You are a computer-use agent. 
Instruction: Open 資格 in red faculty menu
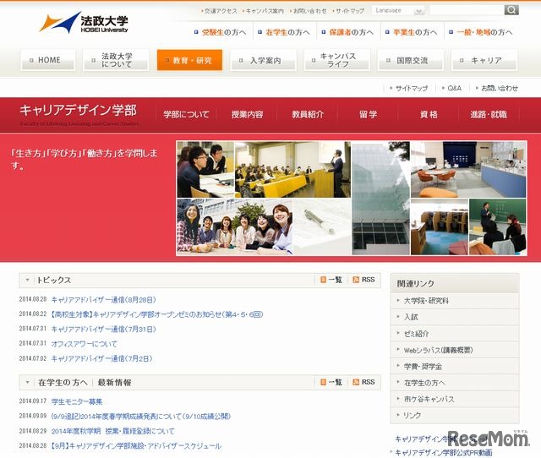pos(429,115)
